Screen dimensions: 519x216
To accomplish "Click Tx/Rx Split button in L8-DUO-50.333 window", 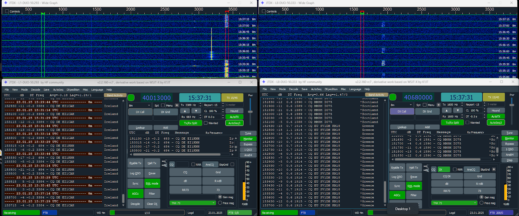I will (452, 123).
